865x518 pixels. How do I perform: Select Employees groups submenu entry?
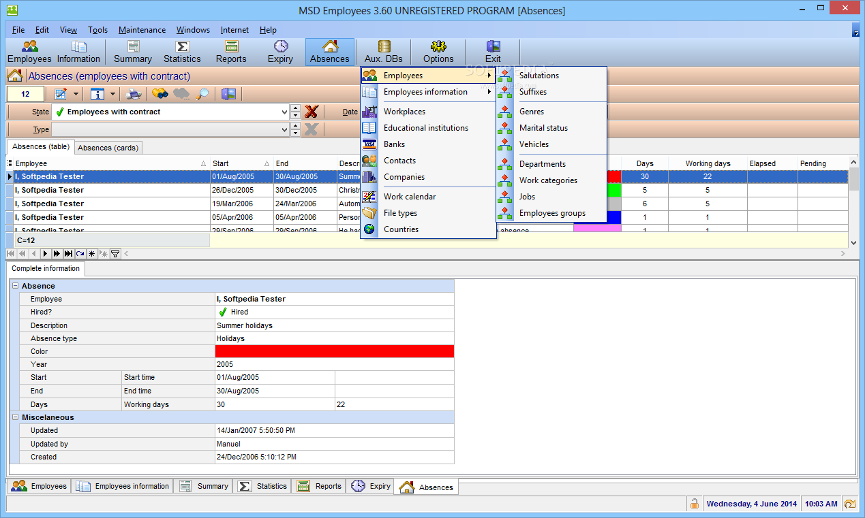click(551, 213)
